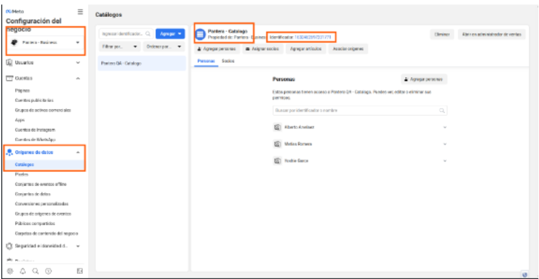539x279 pixels.
Task: Open the Ordenar por dropdown
Action: (x=163, y=47)
